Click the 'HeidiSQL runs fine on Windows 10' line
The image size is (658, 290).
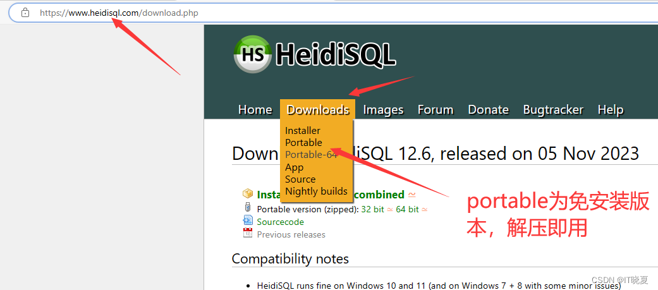[439, 286]
